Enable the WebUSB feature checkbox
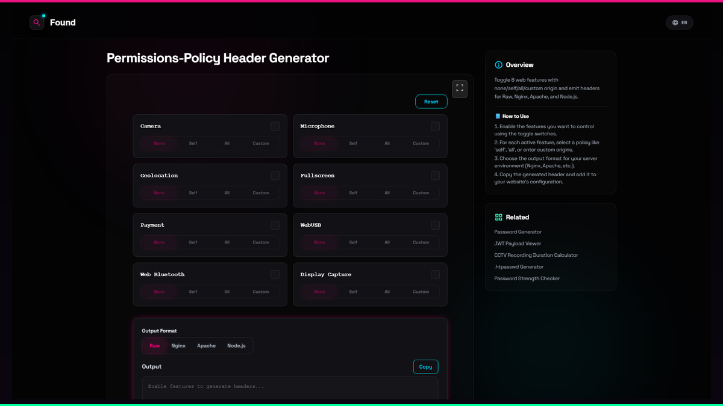723x406 pixels. tap(435, 225)
